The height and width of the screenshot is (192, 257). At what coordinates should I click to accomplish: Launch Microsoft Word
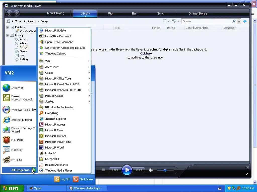tap(64, 147)
